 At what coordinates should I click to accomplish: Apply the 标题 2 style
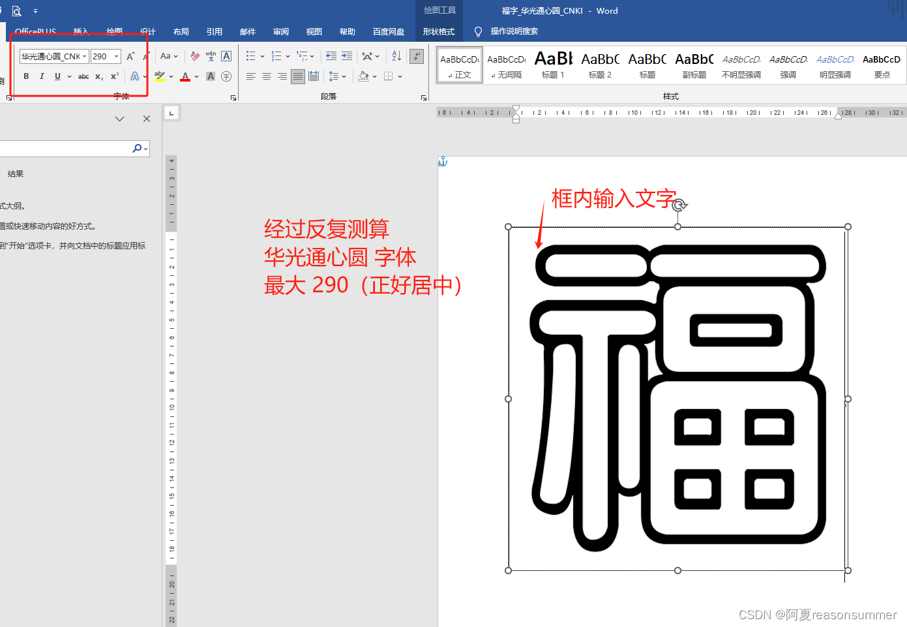coord(601,65)
